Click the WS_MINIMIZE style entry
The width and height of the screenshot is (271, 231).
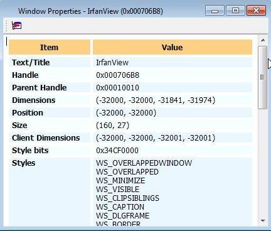(120, 181)
